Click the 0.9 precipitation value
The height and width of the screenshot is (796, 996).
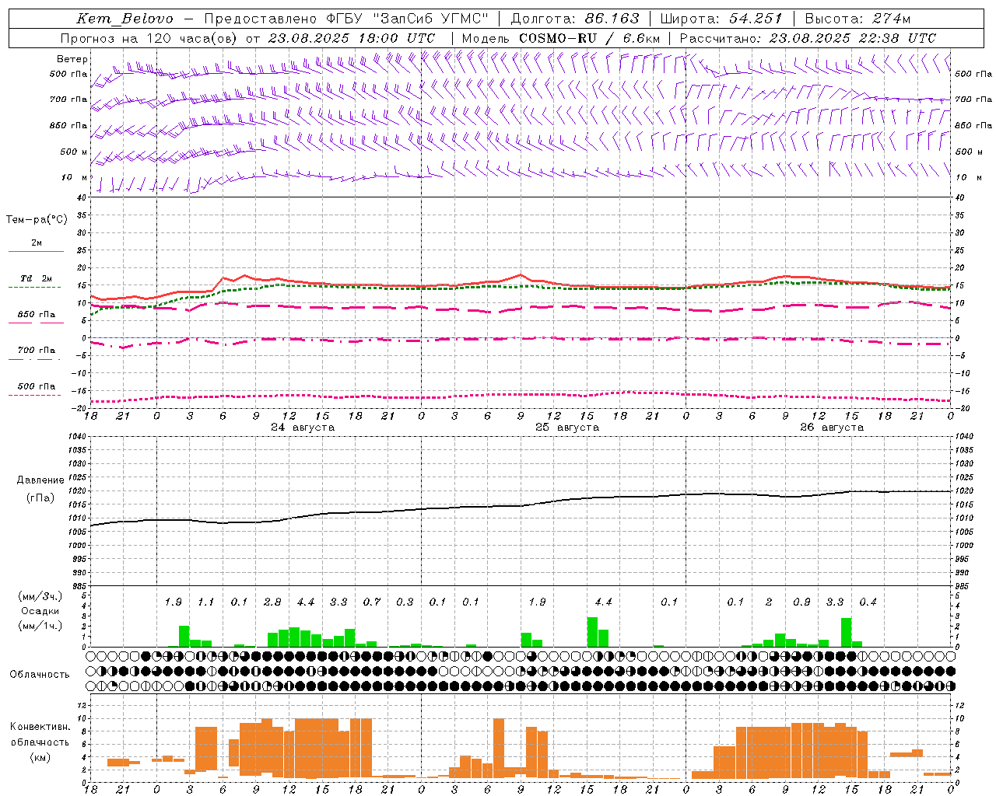point(801,602)
